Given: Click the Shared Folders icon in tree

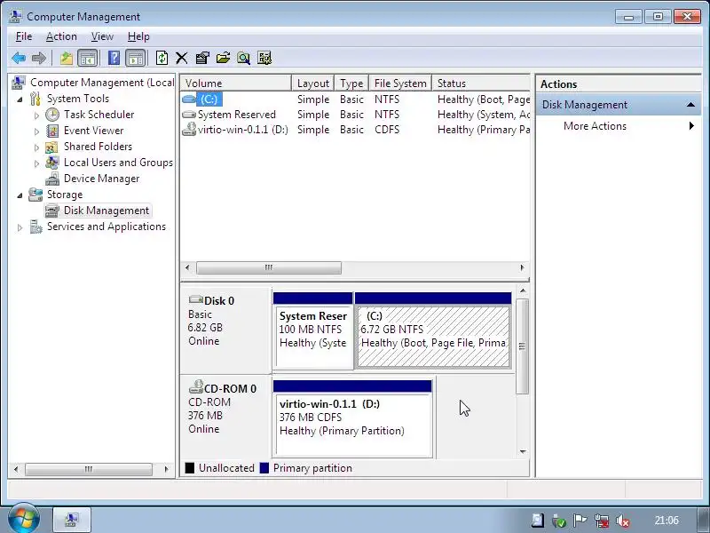Looking at the screenshot, I should tap(51, 147).
